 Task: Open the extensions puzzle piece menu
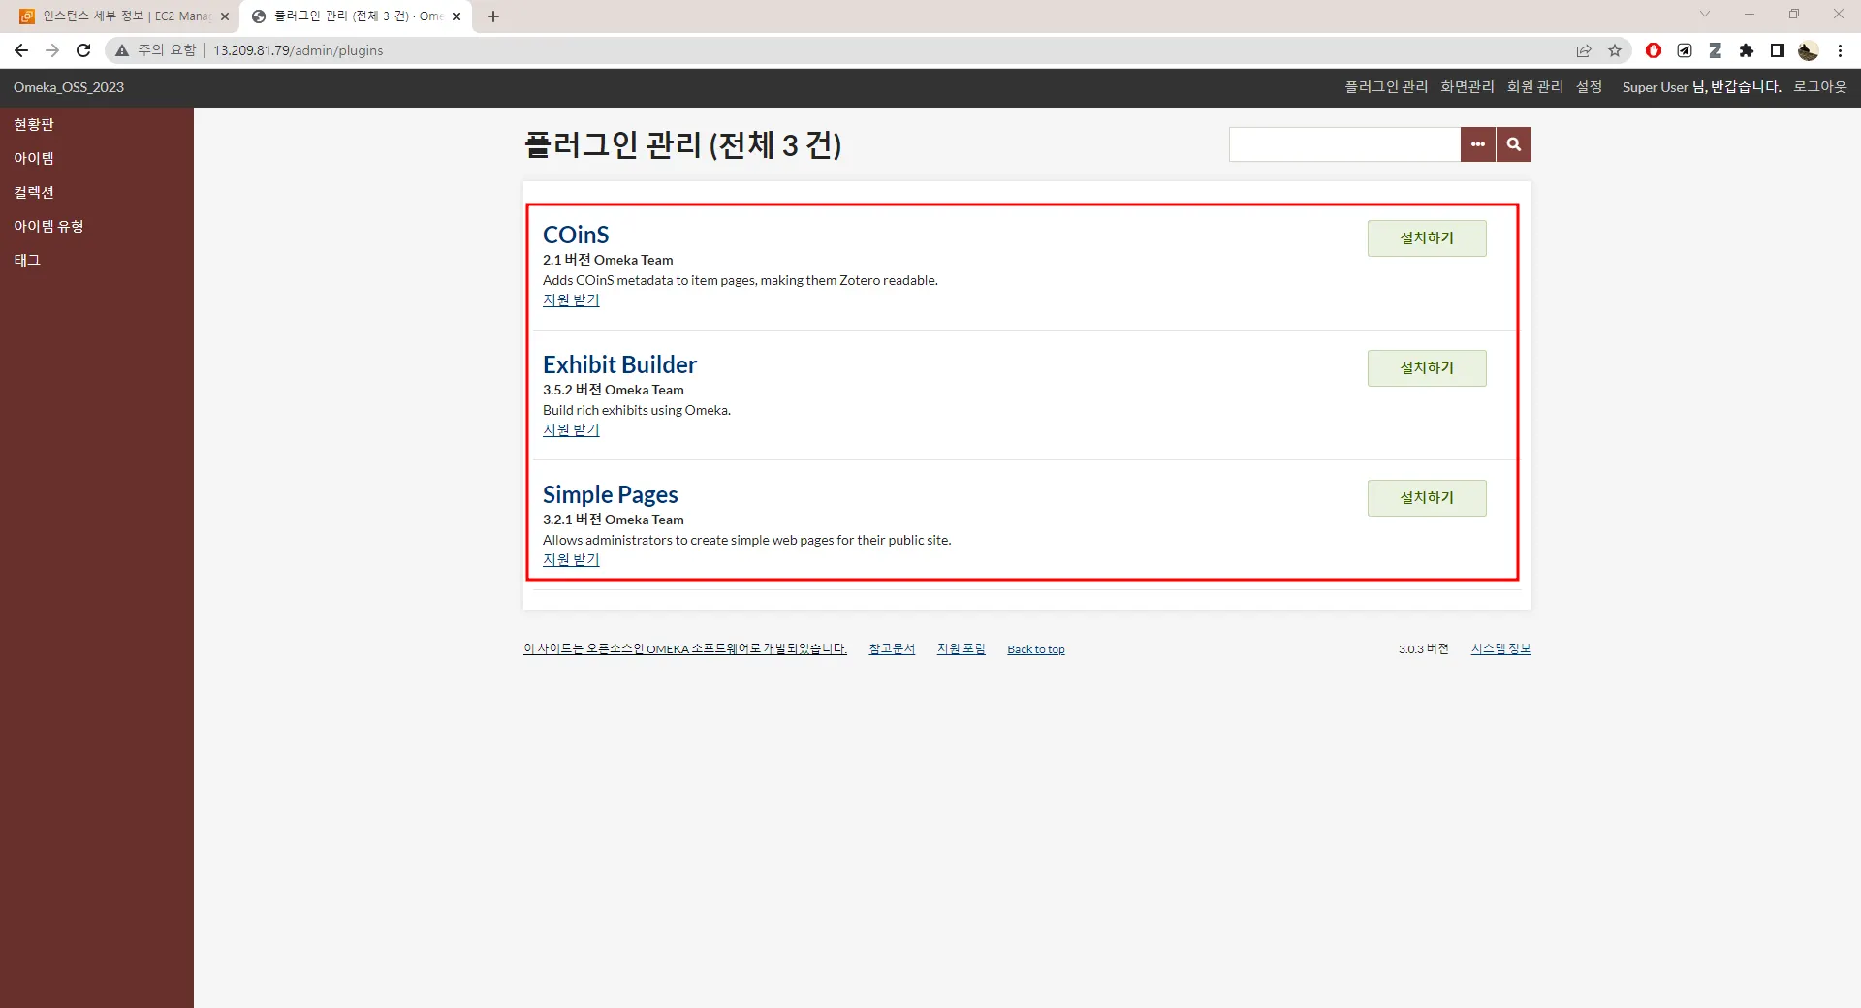click(x=1747, y=50)
